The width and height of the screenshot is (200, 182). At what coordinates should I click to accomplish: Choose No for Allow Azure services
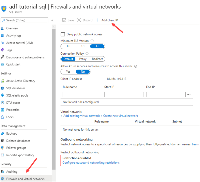click(x=83, y=72)
